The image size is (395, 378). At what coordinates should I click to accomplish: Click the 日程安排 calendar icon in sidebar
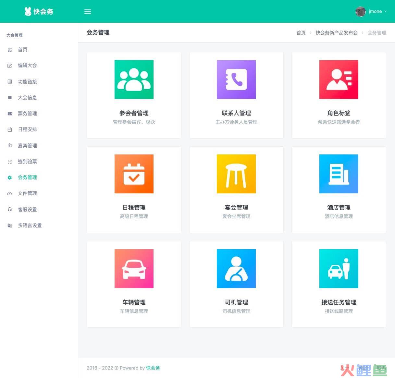click(10, 129)
